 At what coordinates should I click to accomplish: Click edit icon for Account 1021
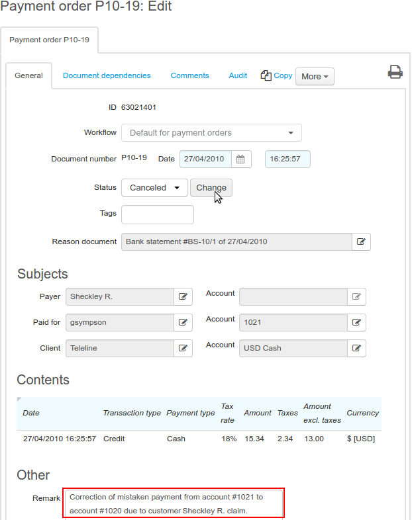(x=356, y=322)
